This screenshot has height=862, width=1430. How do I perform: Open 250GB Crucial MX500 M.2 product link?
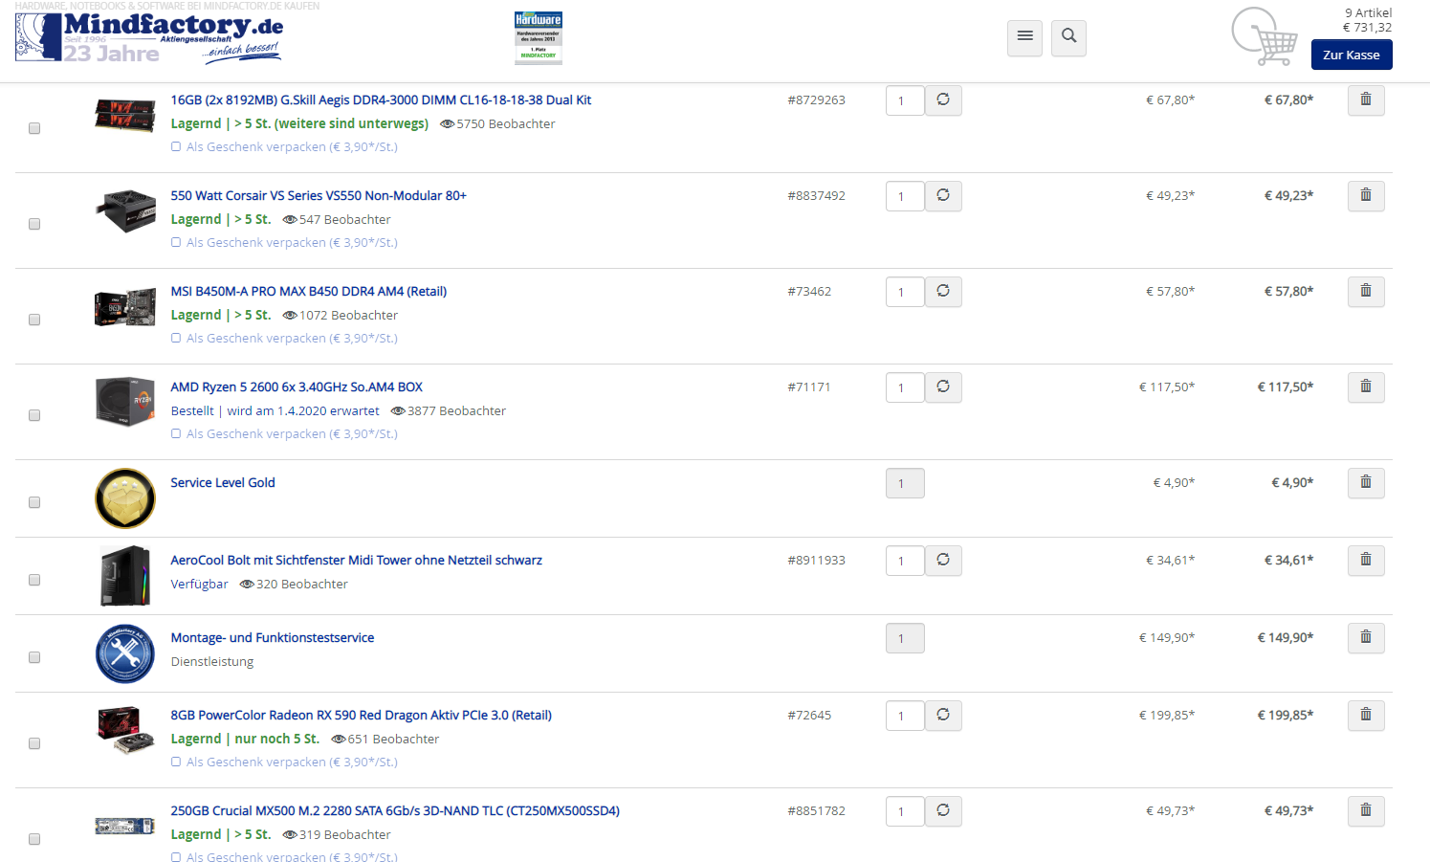click(395, 810)
